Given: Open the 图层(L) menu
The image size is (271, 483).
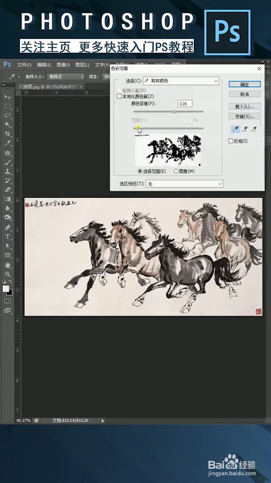Looking at the screenshot, I should point(82,65).
